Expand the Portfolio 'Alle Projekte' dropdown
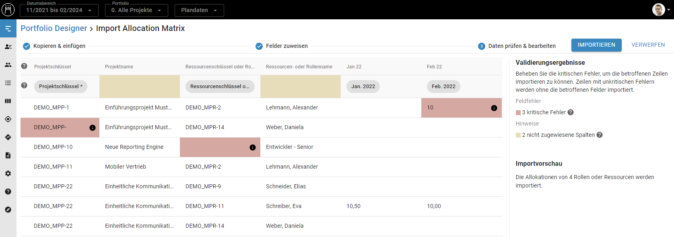This screenshot has width=674, height=237. coord(136,10)
